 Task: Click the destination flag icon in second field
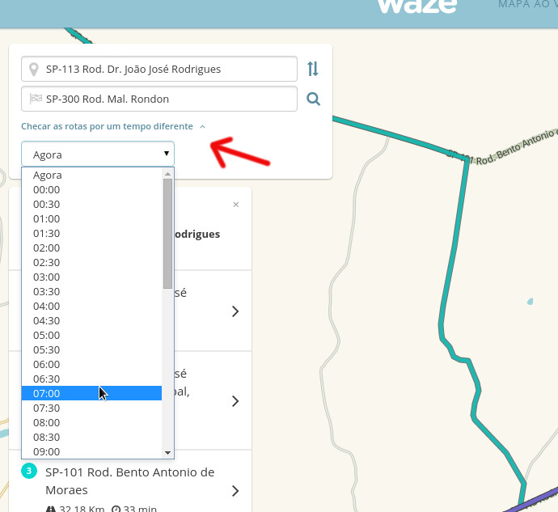[36, 99]
